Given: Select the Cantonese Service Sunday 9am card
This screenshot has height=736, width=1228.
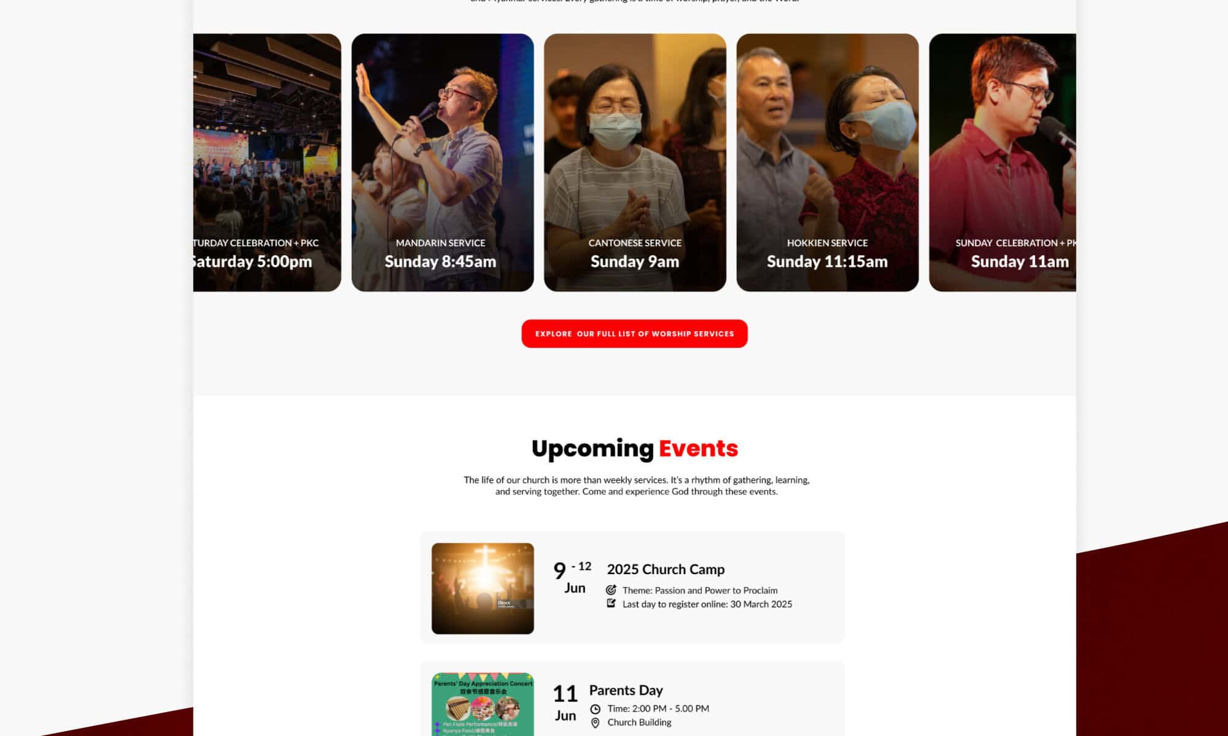Looking at the screenshot, I should coord(635,163).
